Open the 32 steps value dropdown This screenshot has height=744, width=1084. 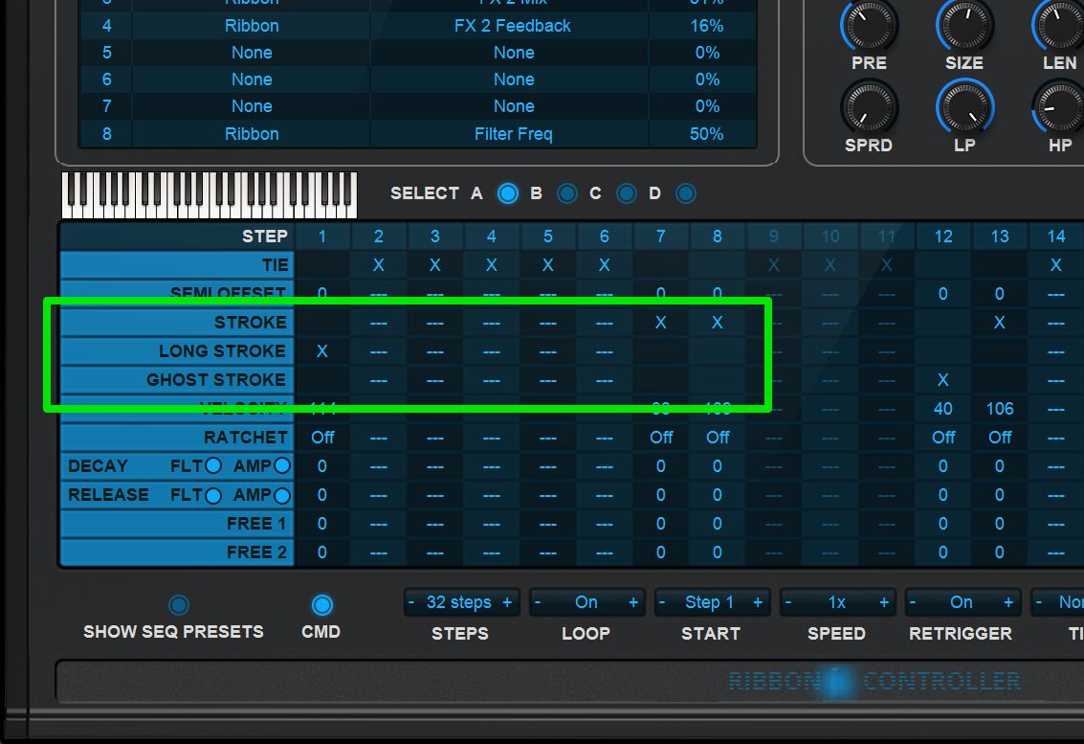tap(459, 602)
